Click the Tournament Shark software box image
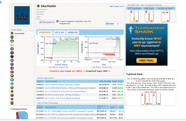Viewport: 186px width, 121px height. click(22, 115)
